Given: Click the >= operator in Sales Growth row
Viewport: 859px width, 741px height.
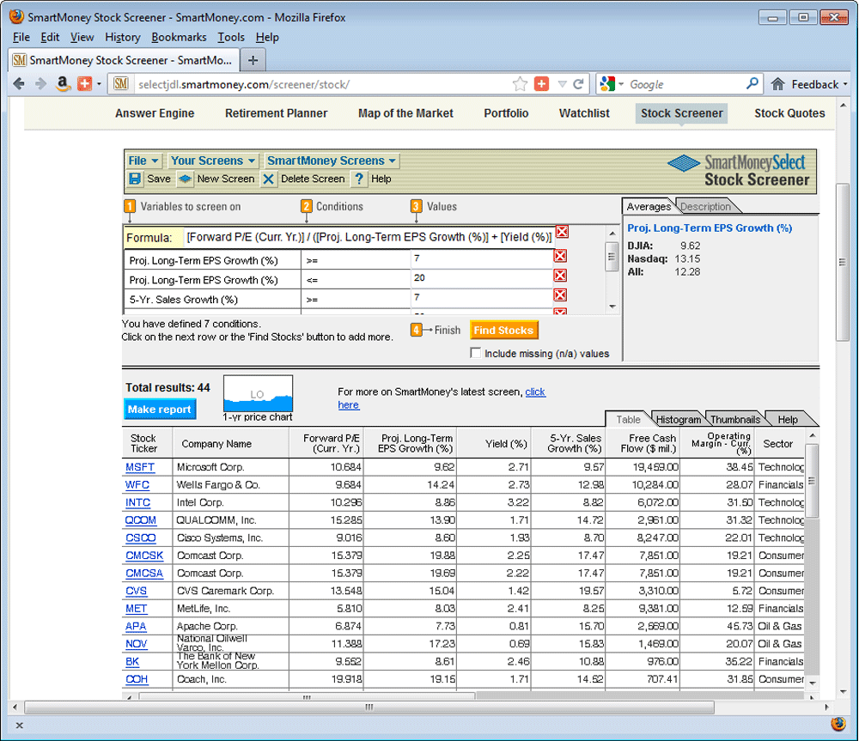Looking at the screenshot, I should tap(312, 300).
